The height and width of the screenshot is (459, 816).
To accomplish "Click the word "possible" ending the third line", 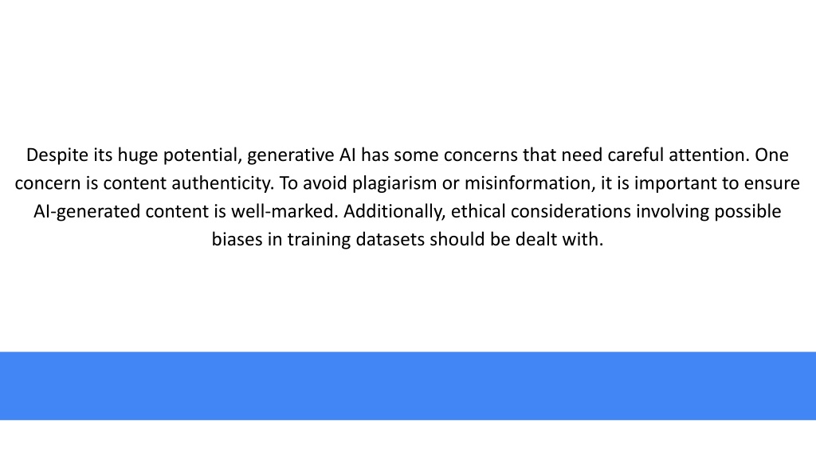I will pos(747,211).
